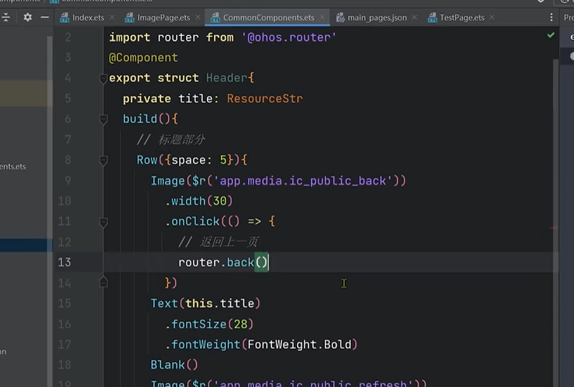Viewport: 574px width, 387px height.
Task: Open the editor tabs more options menu
Action: (x=551, y=17)
